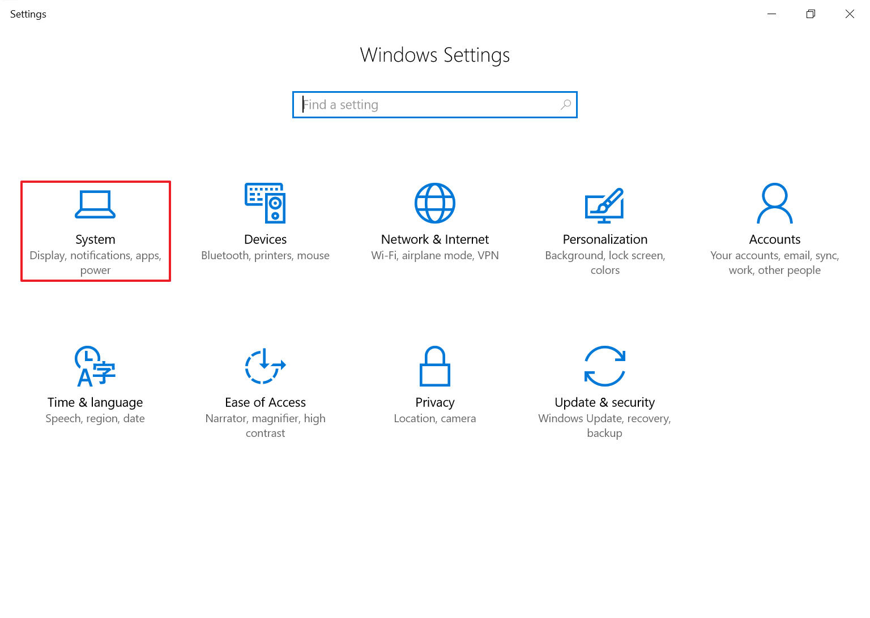Choose the 'Accounts' title label
The width and height of the screenshot is (870, 618).
(x=774, y=239)
